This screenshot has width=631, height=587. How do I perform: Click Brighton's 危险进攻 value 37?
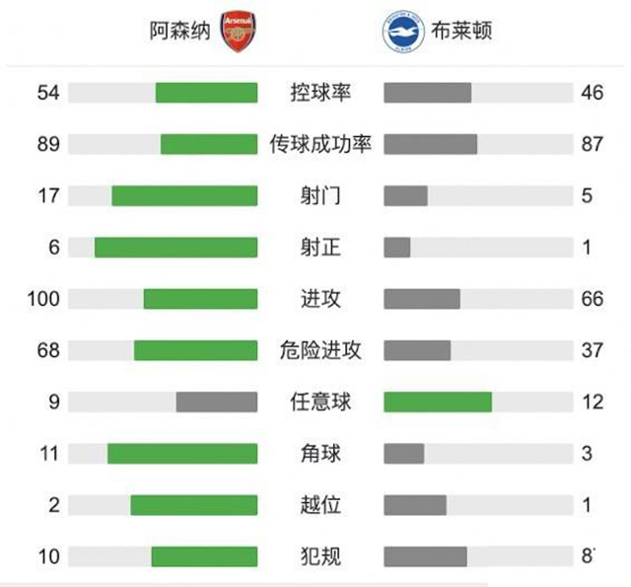tap(592, 350)
